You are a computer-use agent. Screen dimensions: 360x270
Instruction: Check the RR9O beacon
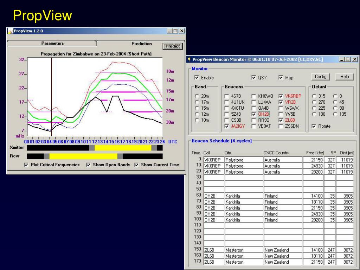[x=254, y=120]
